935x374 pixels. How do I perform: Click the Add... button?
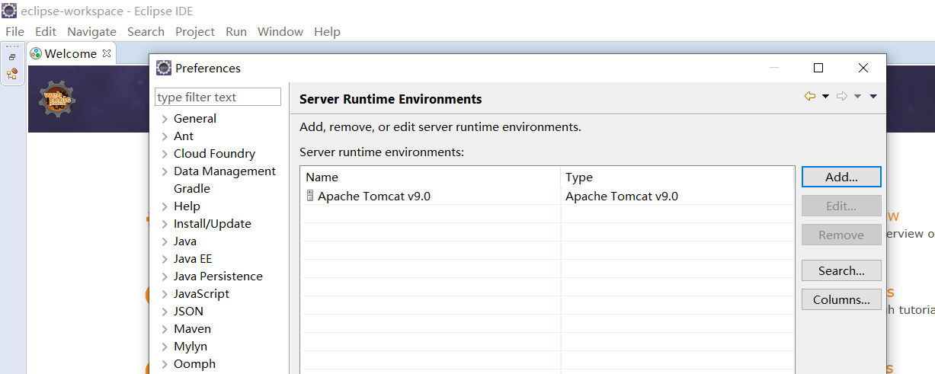click(841, 177)
